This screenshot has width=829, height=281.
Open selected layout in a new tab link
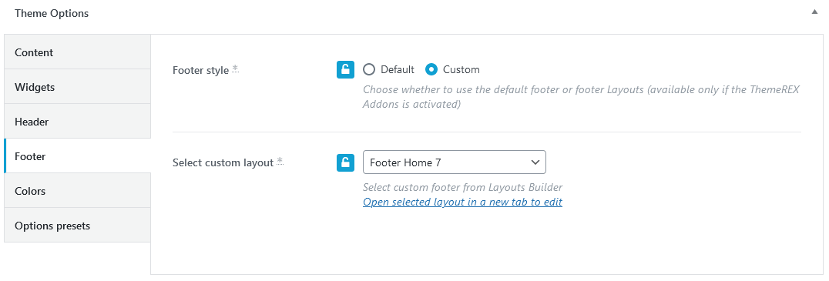click(462, 202)
